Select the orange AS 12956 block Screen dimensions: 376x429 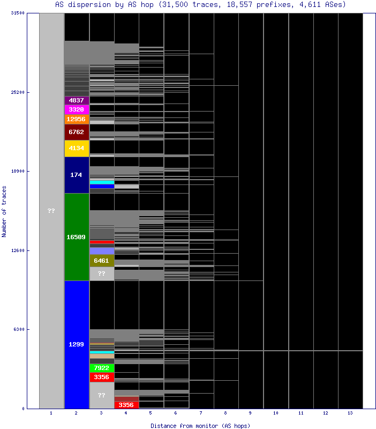click(77, 119)
